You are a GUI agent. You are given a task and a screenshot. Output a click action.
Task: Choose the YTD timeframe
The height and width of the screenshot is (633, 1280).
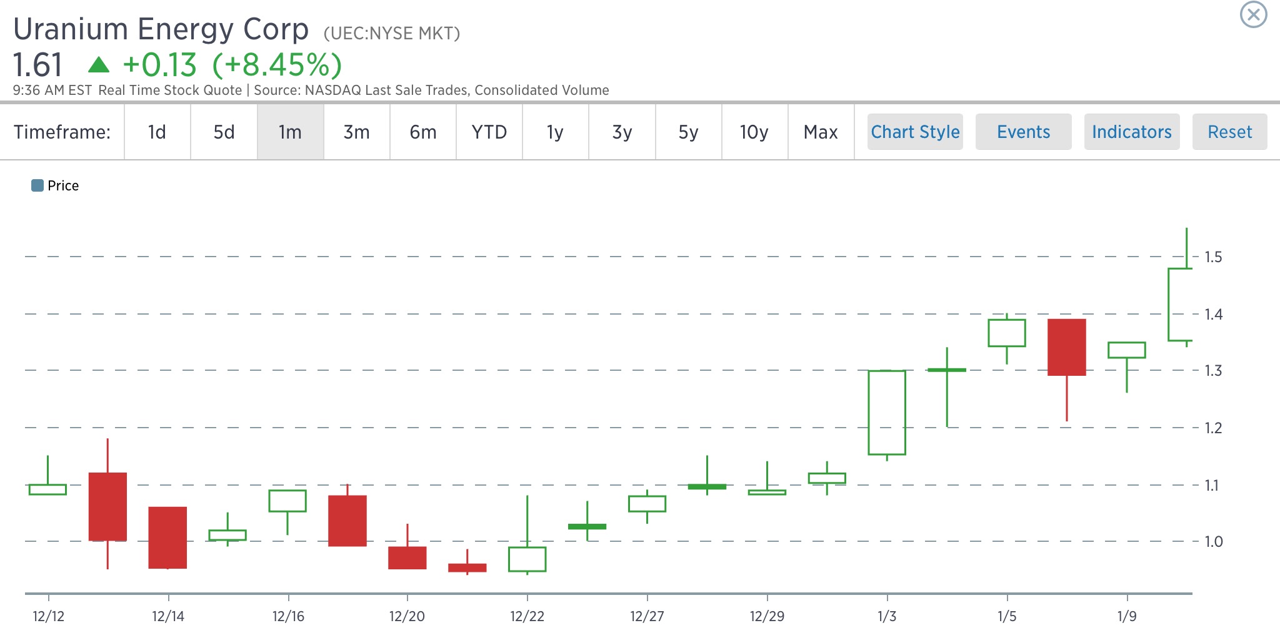click(489, 132)
